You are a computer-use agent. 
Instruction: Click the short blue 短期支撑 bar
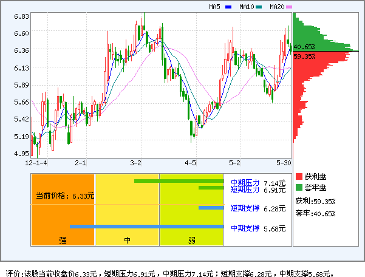(x=211, y=208)
